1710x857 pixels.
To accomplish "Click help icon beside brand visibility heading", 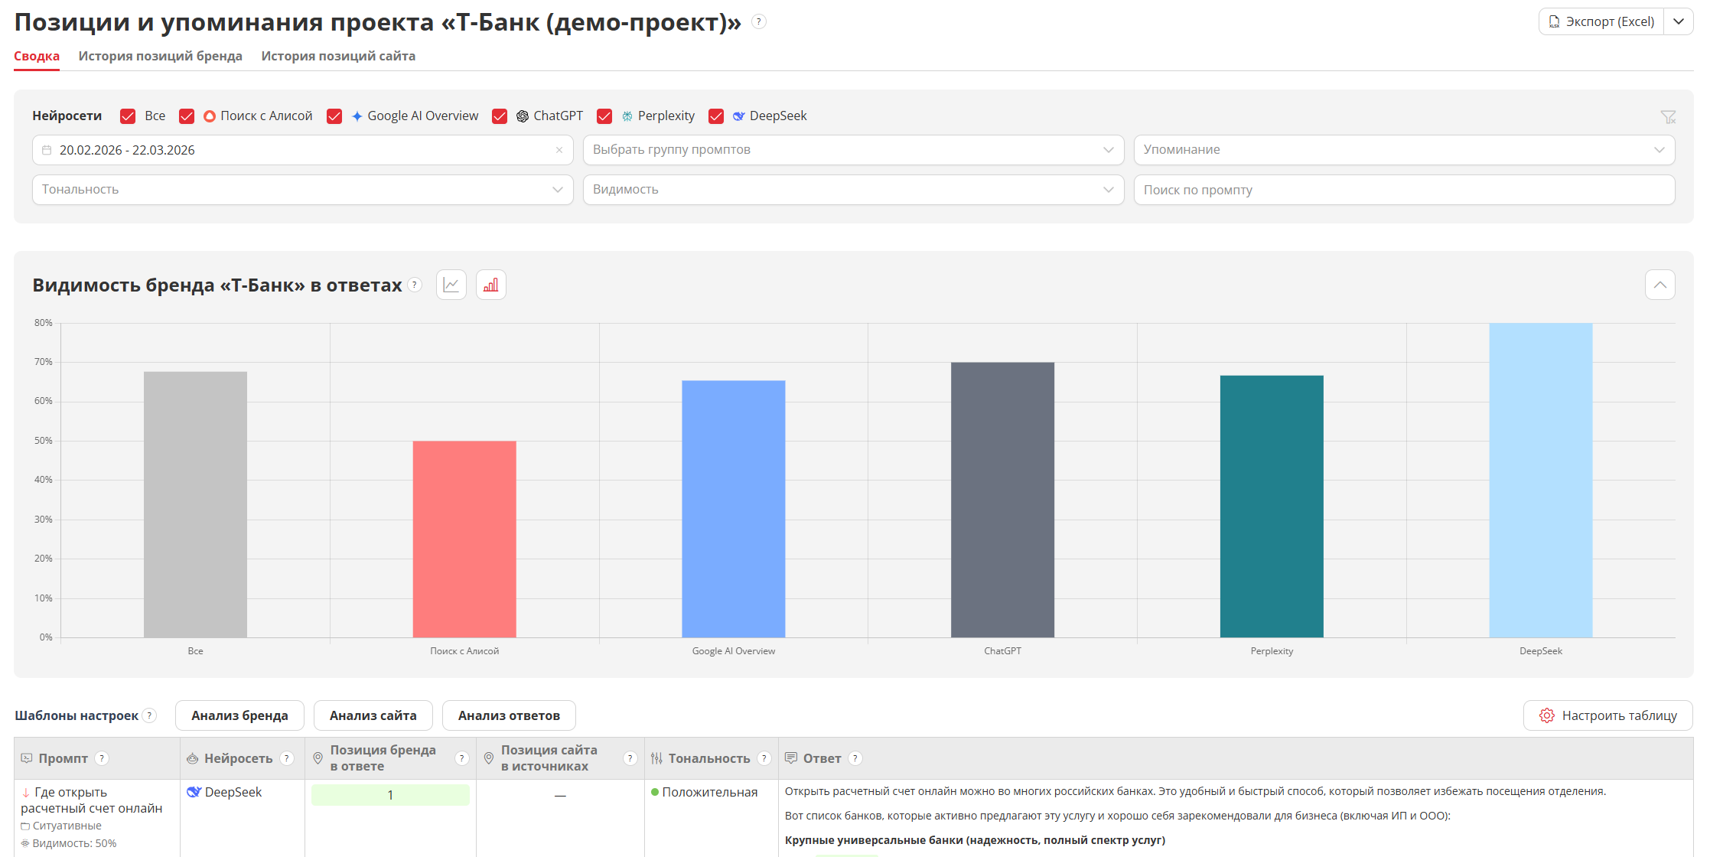I will [415, 285].
